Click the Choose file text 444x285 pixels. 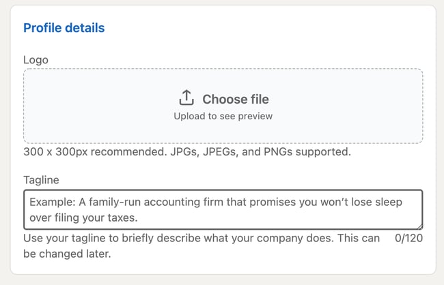coord(235,99)
